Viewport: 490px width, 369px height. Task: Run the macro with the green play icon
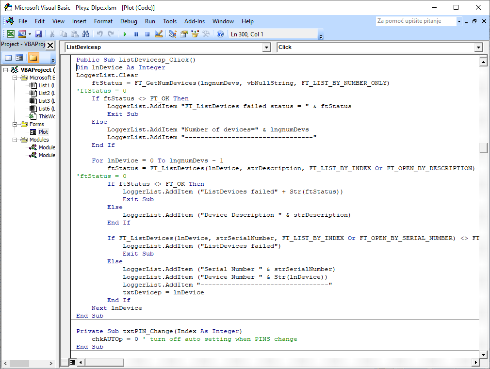tap(125, 34)
